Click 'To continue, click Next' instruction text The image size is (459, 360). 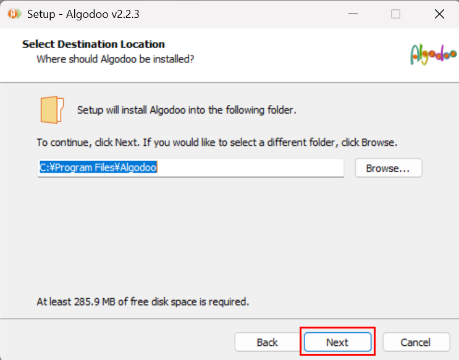point(217,143)
